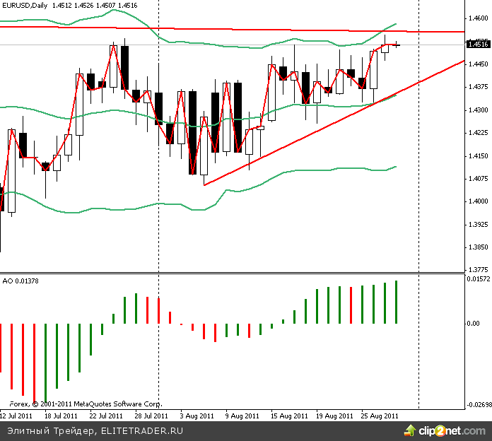Select the red horizontal resistance line
The image size is (492, 441).
click(212, 29)
